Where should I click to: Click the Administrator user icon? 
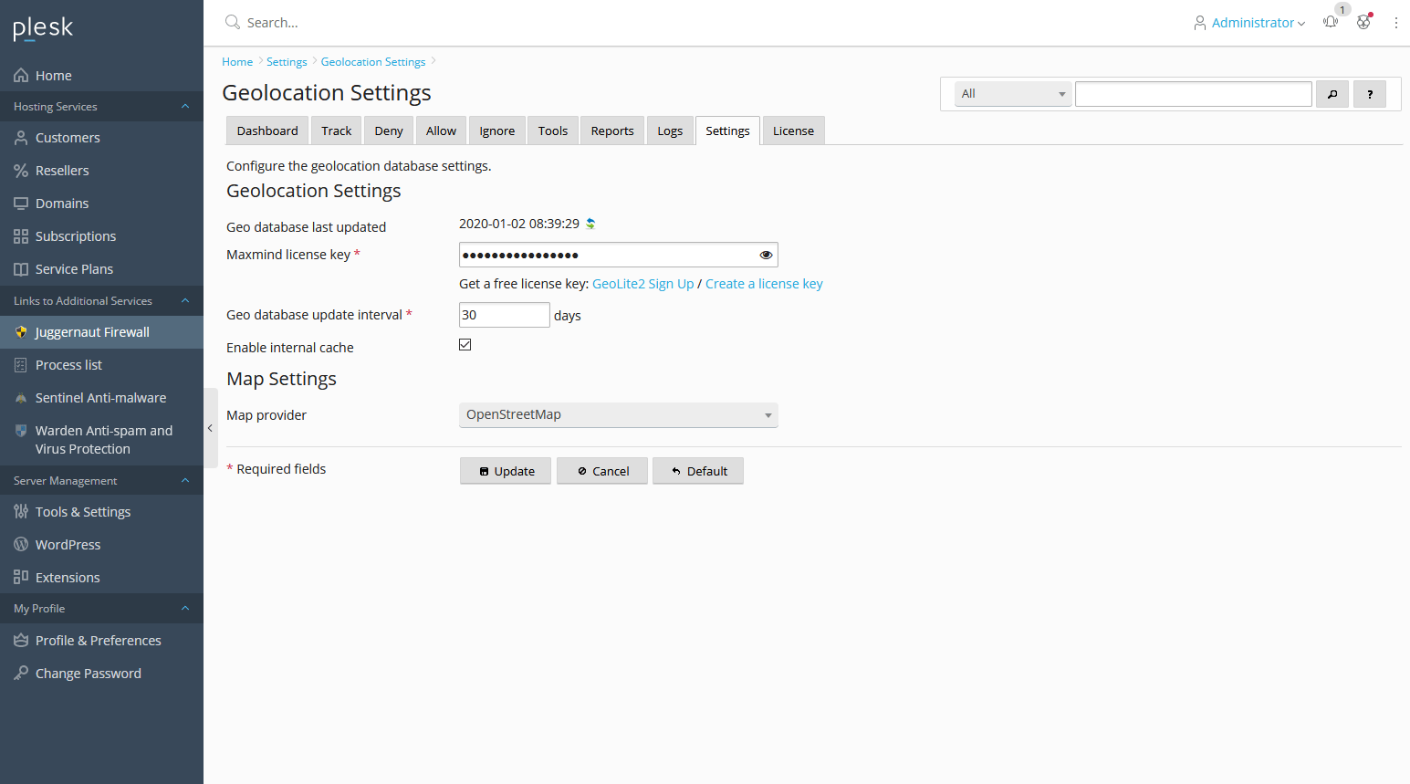pos(1200,23)
